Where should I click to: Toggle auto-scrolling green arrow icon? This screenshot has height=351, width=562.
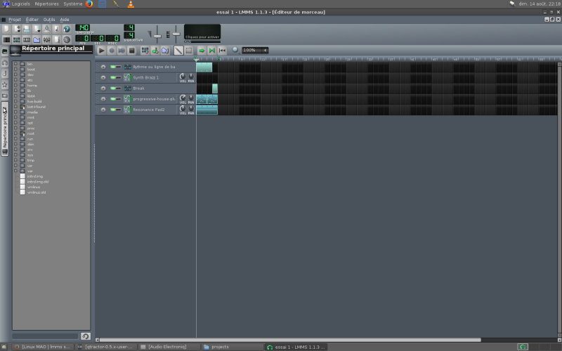[x=202, y=51]
